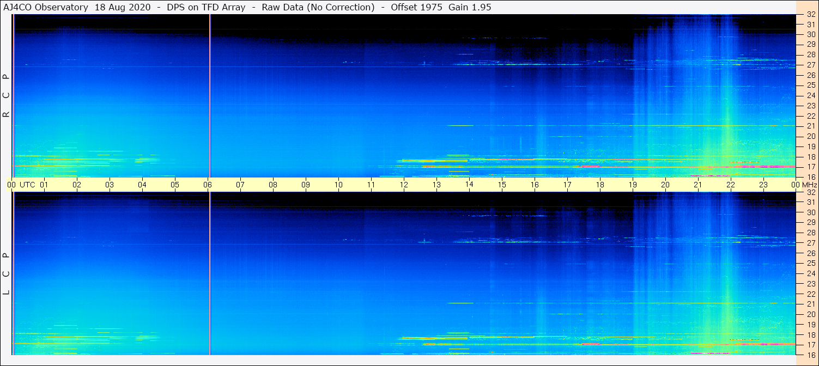The width and height of the screenshot is (819, 366).
Task: Click the 23 MHz label on the LCP frequency scale
Action: click(810, 283)
